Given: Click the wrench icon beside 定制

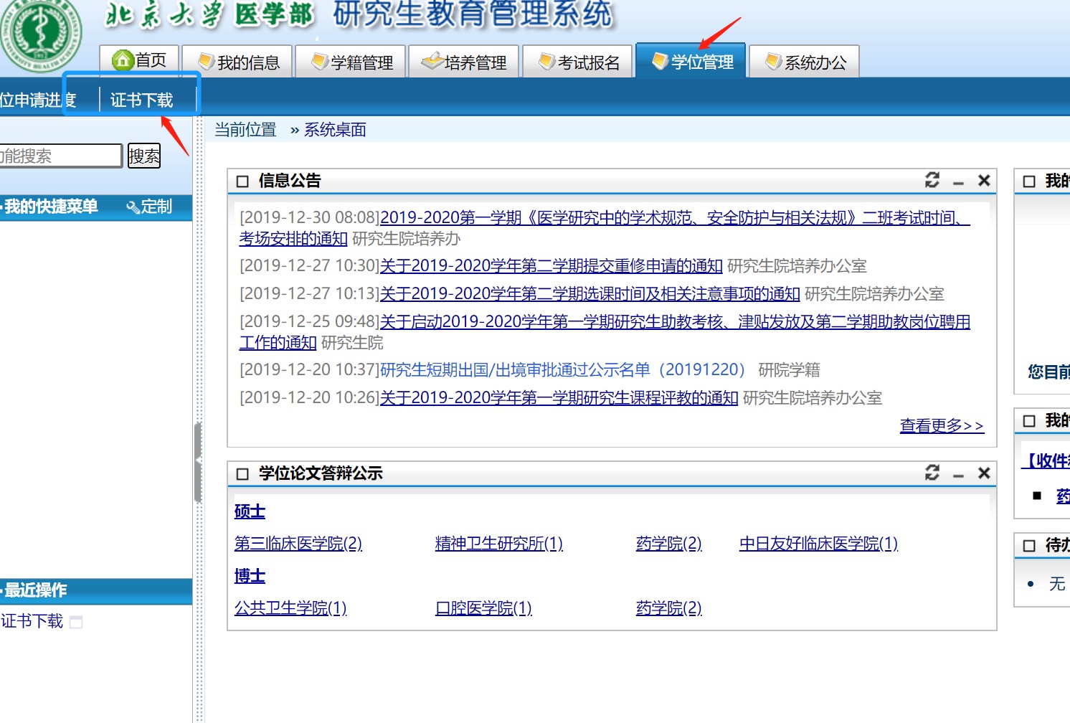Looking at the screenshot, I should [x=133, y=207].
